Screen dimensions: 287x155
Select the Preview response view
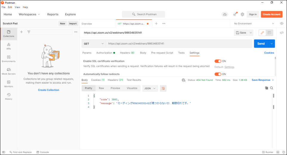(115, 88)
